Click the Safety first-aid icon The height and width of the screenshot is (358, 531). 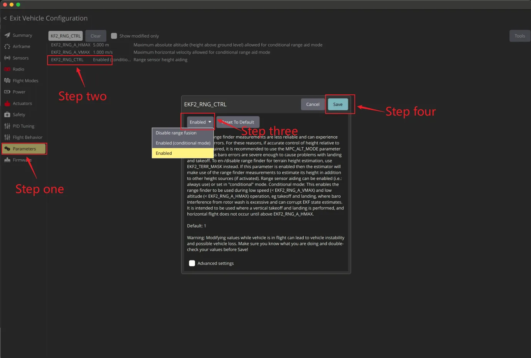coord(7,115)
